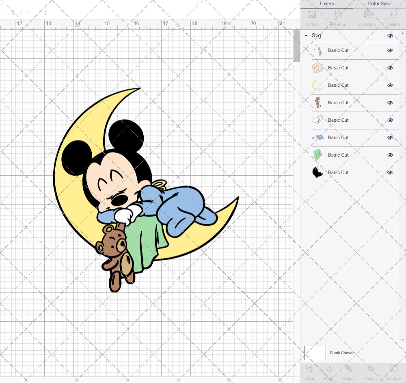This screenshot has width=406, height=383.
Task: Select the green blanket layer thumbnail
Action: (x=318, y=155)
